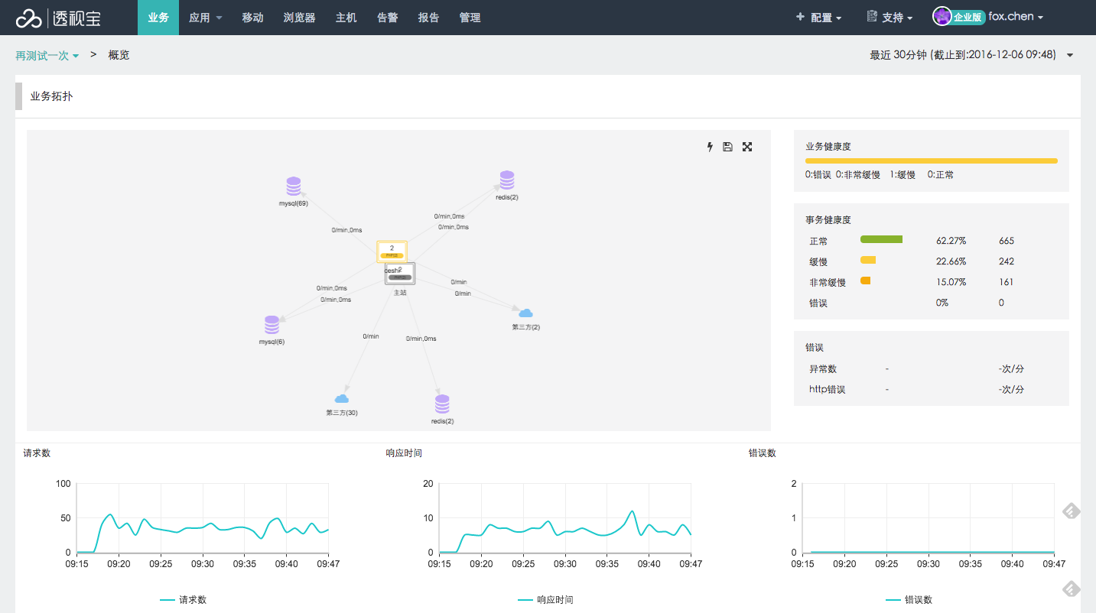Click the lightning bolt icon in topology panel

(710, 147)
